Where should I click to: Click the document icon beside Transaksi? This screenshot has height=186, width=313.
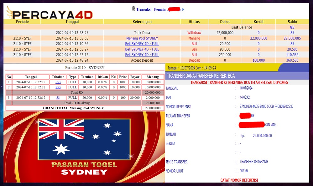coord(134,9)
